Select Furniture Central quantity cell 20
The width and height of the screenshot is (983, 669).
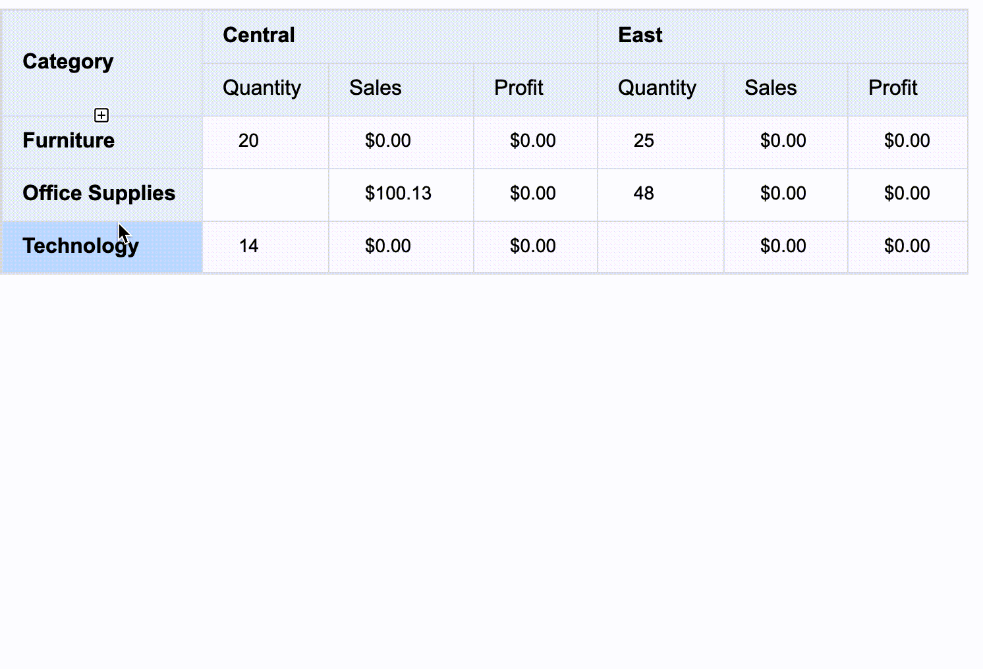click(249, 141)
